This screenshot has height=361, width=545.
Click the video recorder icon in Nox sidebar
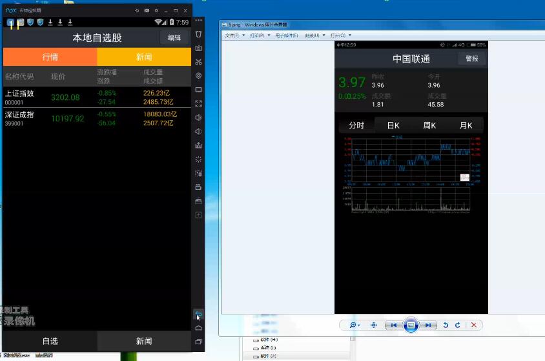coord(198,187)
